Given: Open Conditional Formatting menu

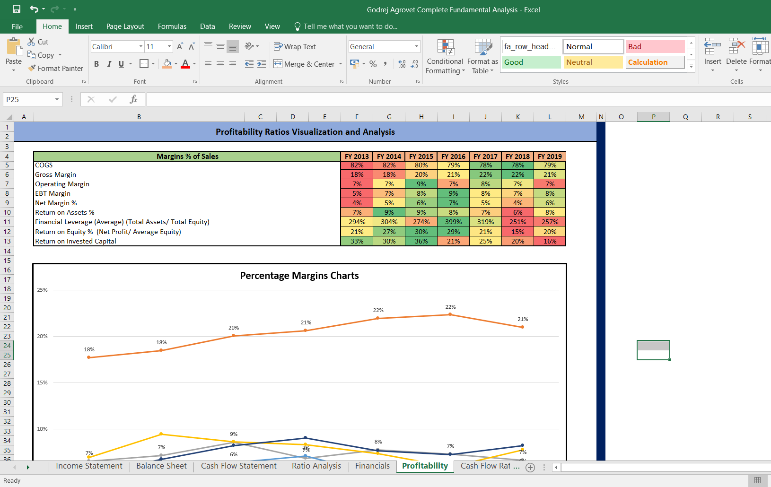Looking at the screenshot, I should click(x=445, y=56).
